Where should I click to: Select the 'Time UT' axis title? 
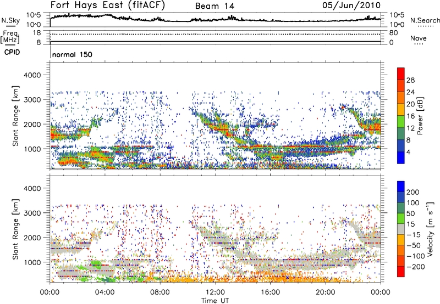click(215, 301)
